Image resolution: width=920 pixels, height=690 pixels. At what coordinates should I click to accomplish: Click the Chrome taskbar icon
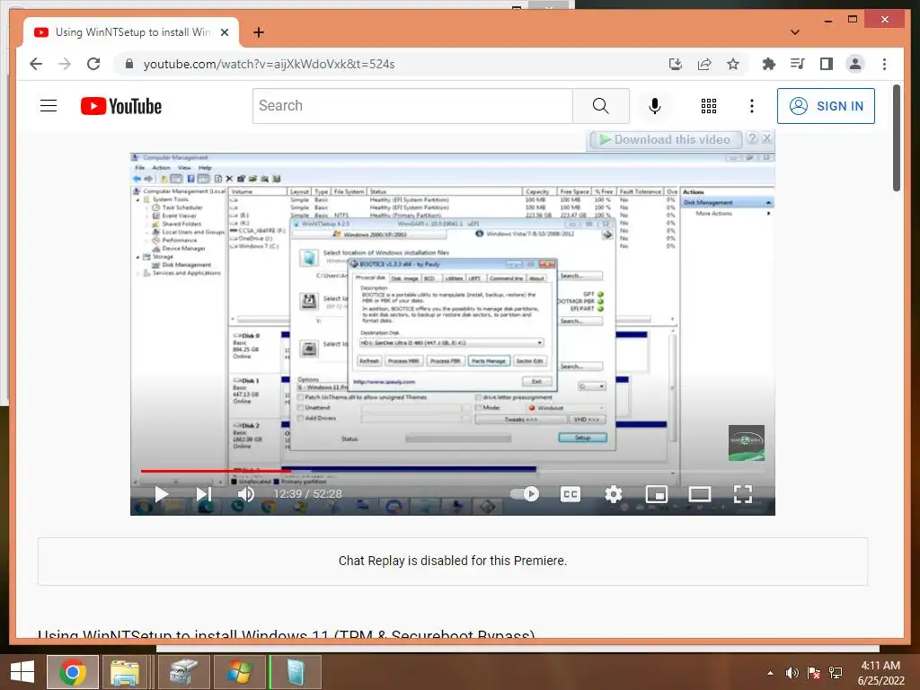[x=72, y=672]
